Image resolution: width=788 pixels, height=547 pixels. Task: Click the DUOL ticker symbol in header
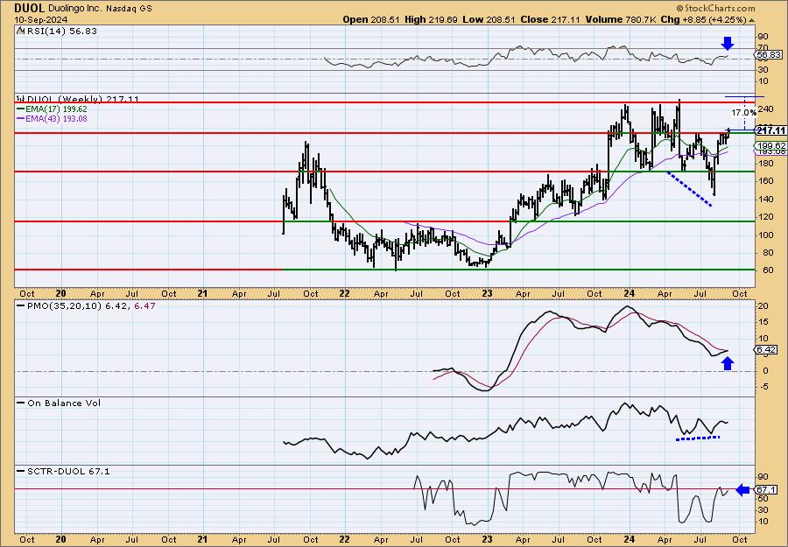click(x=30, y=8)
